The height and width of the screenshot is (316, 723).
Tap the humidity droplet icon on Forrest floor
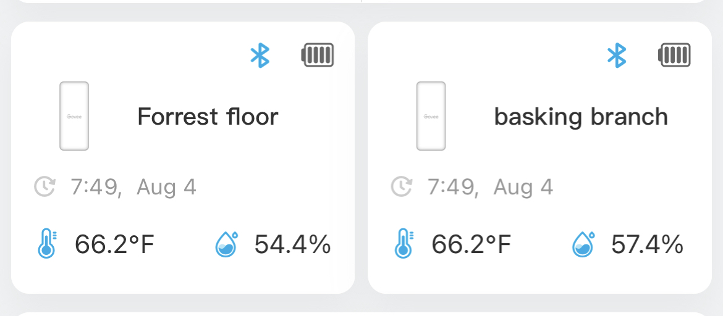[x=226, y=244]
